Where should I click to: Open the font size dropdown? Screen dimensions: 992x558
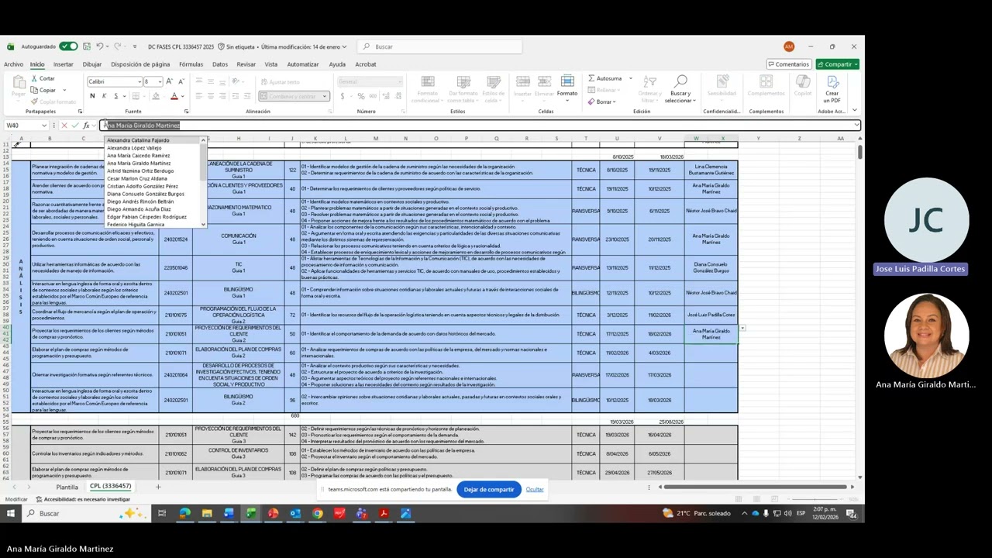[160, 81]
